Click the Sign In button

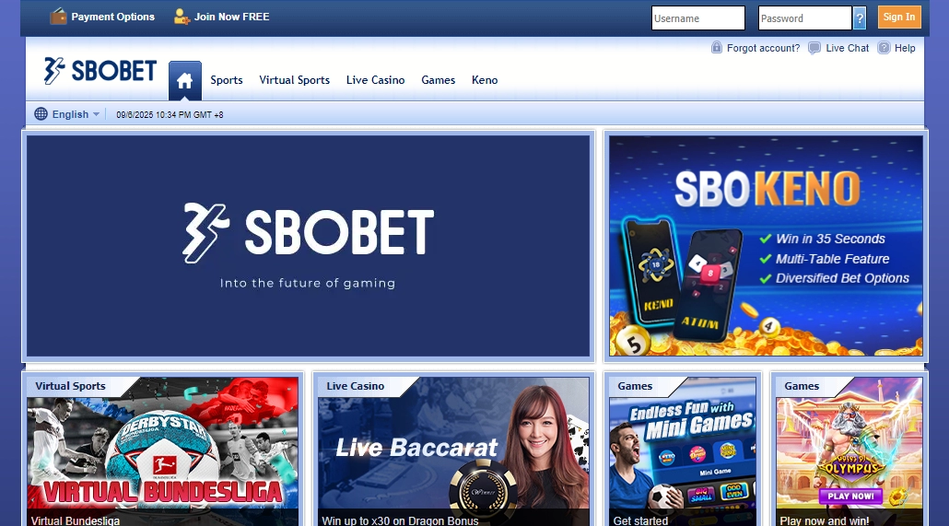click(899, 17)
